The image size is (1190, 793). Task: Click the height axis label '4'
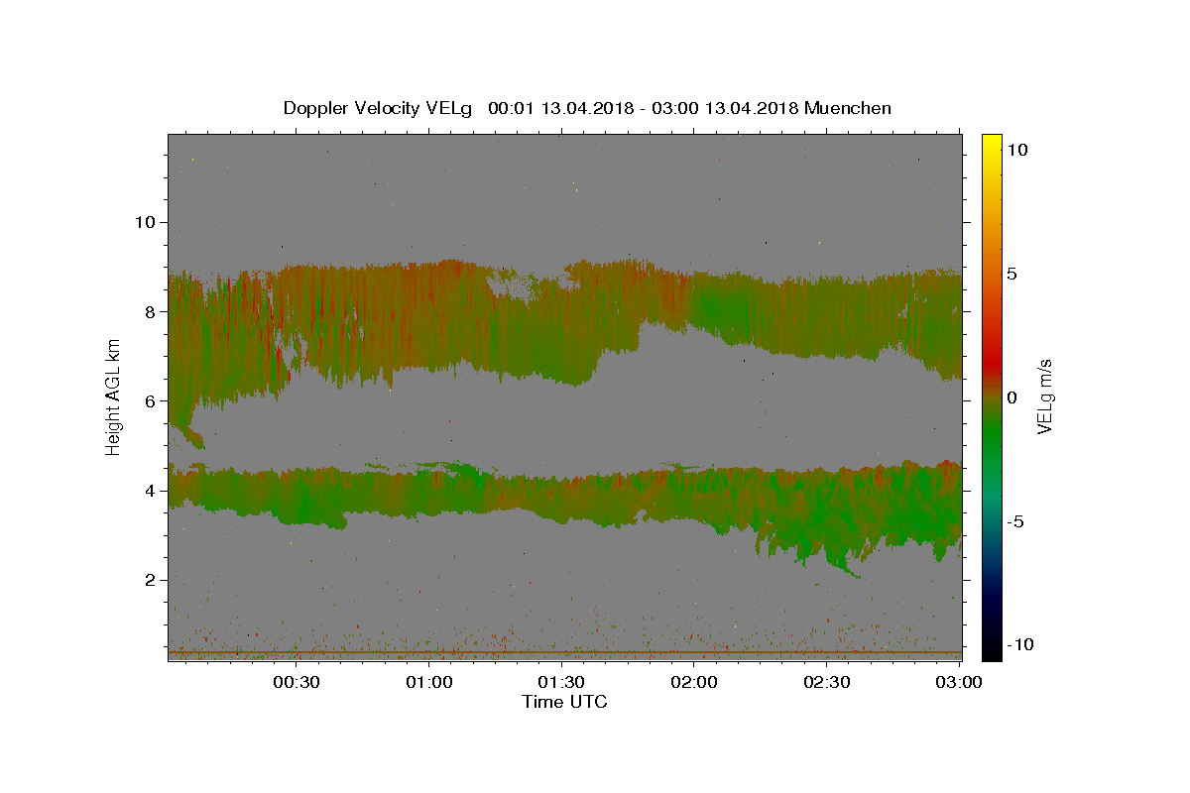click(x=150, y=491)
